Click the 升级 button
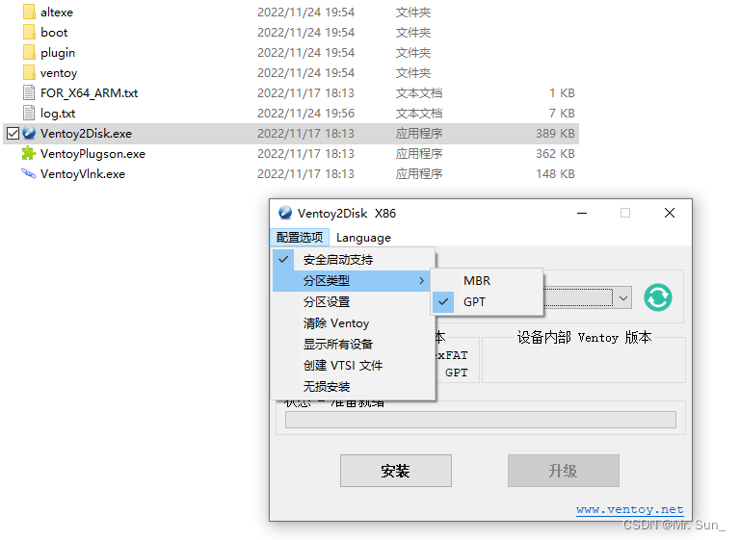 tap(564, 471)
